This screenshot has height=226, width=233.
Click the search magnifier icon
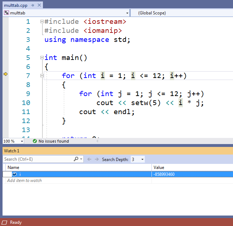tap(76, 159)
